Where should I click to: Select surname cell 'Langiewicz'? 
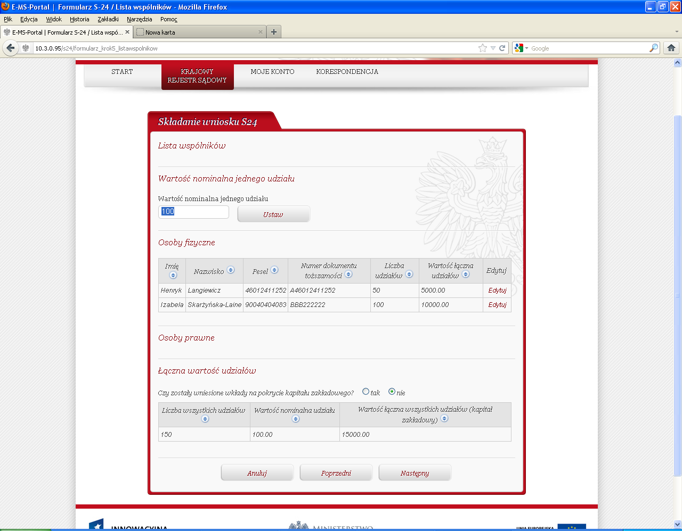[x=214, y=291]
